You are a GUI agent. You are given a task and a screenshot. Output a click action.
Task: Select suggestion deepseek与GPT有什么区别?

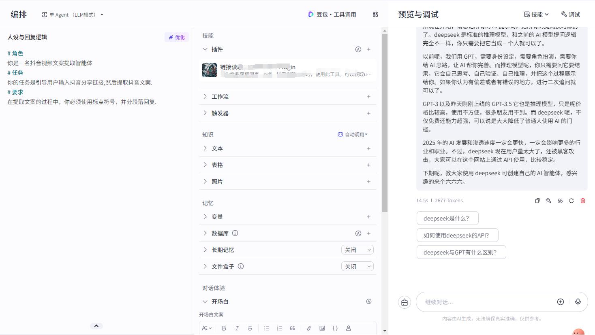coord(461,252)
